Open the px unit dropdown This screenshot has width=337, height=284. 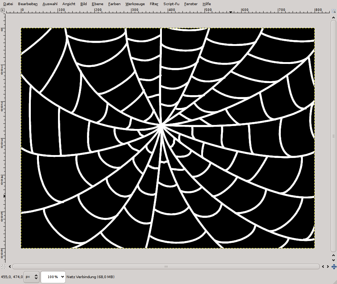click(x=31, y=277)
